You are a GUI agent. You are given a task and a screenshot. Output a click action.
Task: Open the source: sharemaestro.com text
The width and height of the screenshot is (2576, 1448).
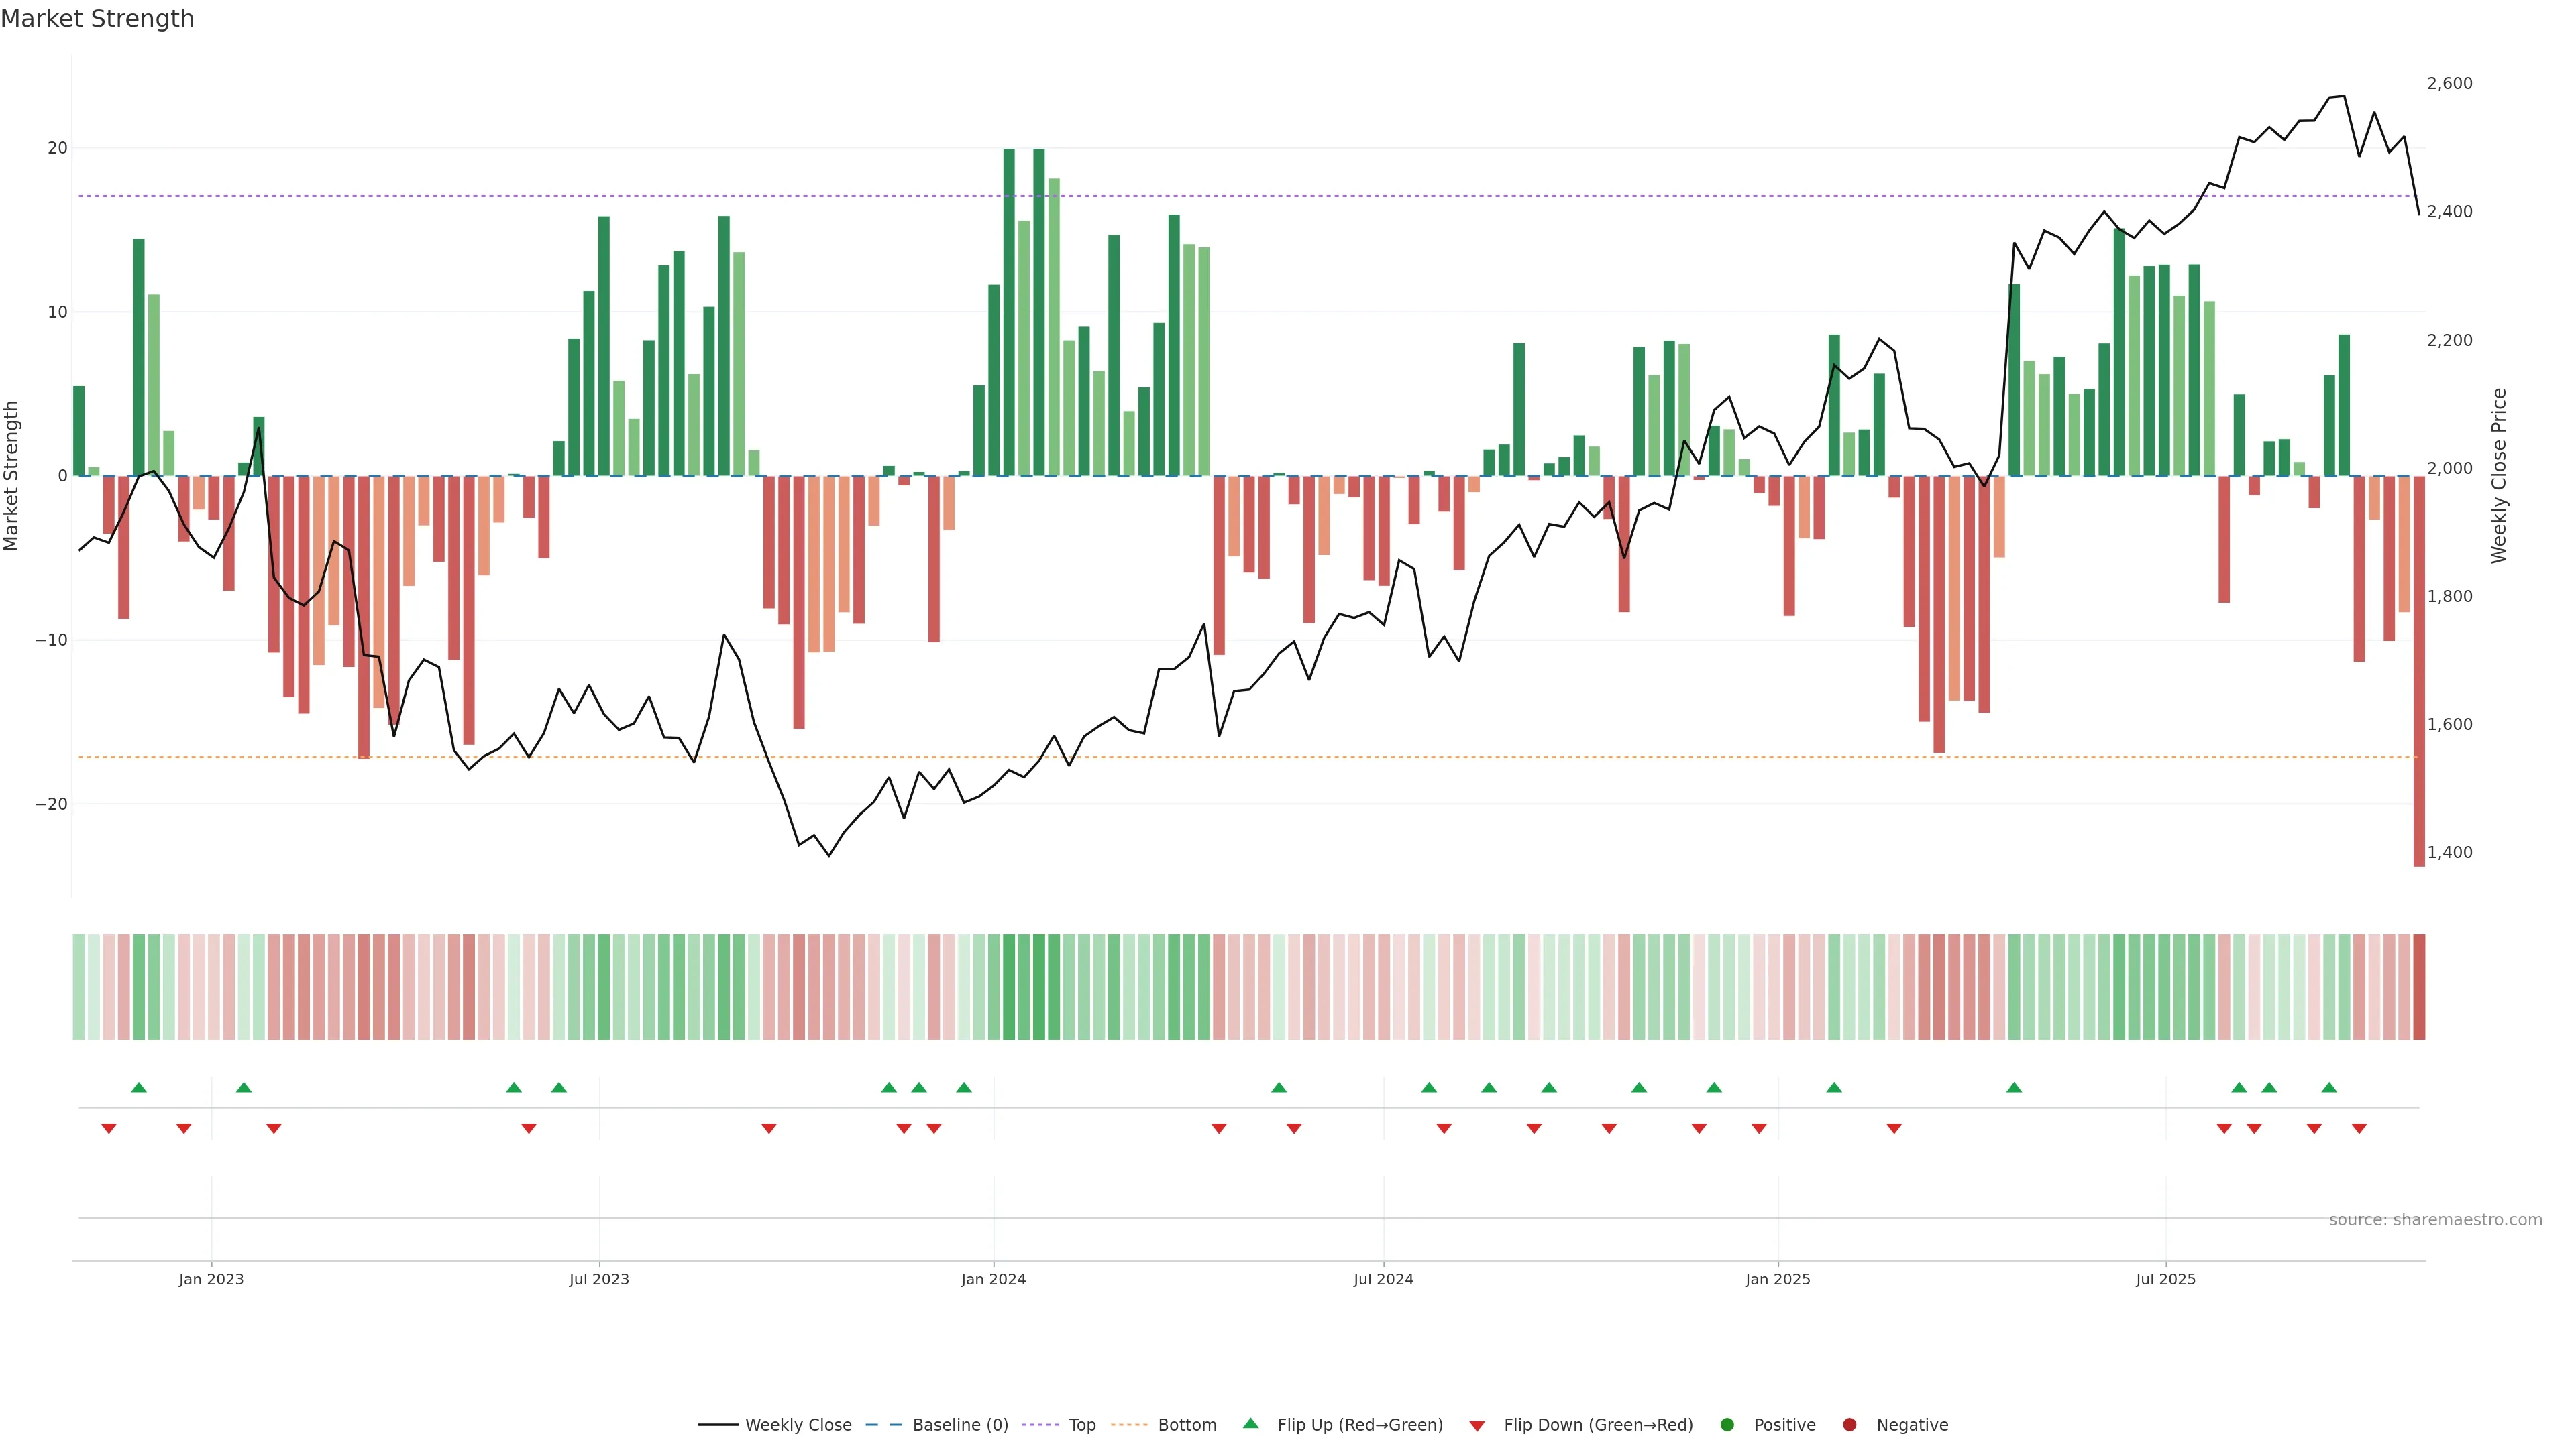(2435, 1220)
